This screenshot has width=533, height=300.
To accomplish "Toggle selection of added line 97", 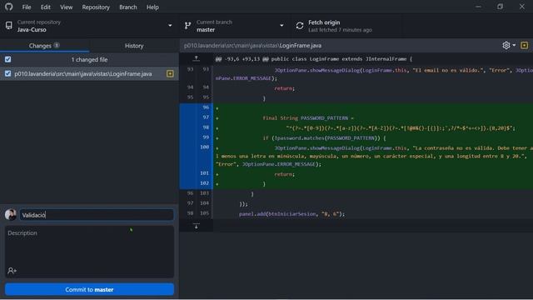I will click(x=197, y=117).
